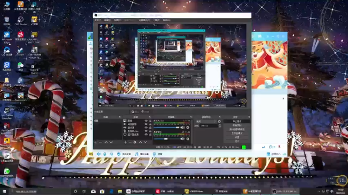Open OBS 设置 settings button
Image resolution: width=348 pixels, height=195 pixels.
point(237,137)
